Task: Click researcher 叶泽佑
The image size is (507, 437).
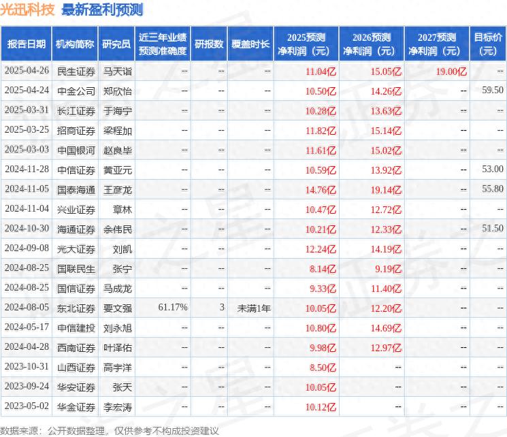Action: (117, 347)
